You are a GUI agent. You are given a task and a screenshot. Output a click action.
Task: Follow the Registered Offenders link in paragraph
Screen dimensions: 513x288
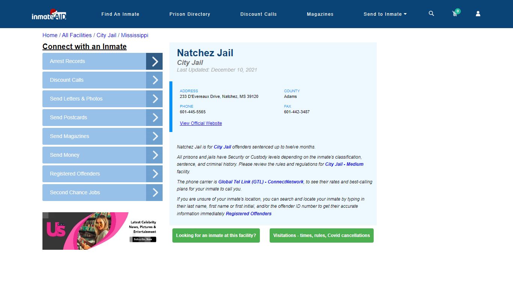[x=249, y=214]
